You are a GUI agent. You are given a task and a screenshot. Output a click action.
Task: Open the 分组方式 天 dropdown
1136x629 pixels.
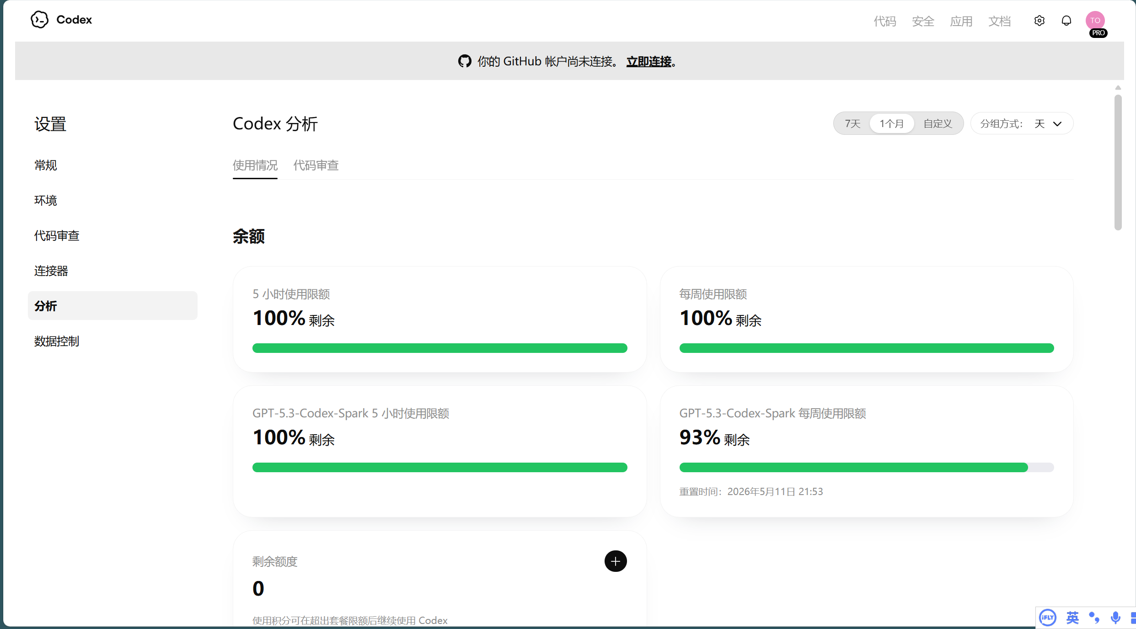click(1022, 123)
